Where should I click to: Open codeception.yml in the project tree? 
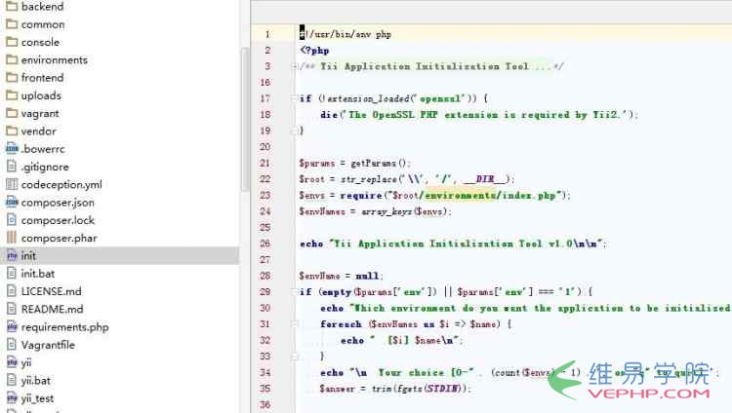61,185
